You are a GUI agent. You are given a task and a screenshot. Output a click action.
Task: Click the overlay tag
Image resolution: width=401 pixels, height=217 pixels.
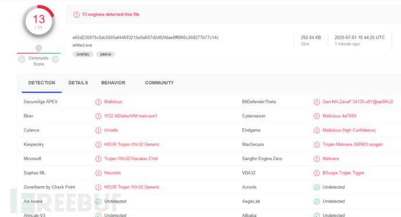tap(83, 54)
